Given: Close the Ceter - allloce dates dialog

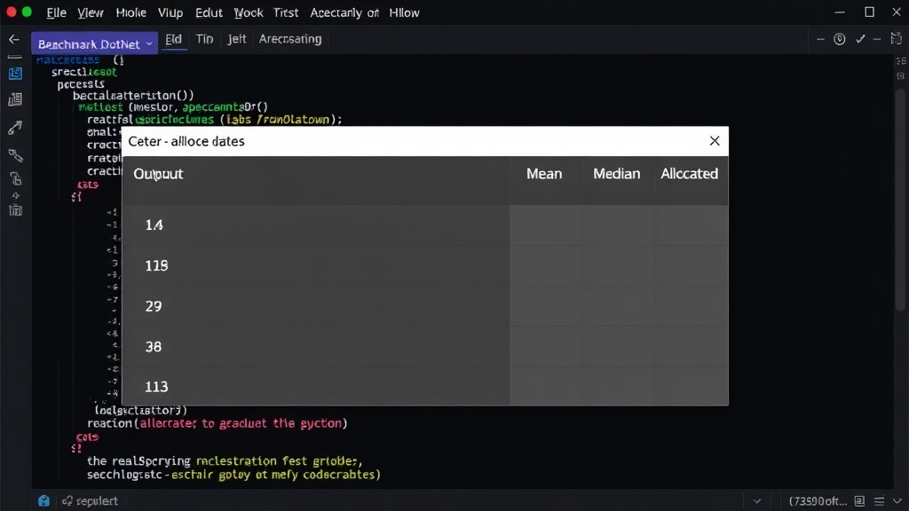Looking at the screenshot, I should (x=715, y=141).
